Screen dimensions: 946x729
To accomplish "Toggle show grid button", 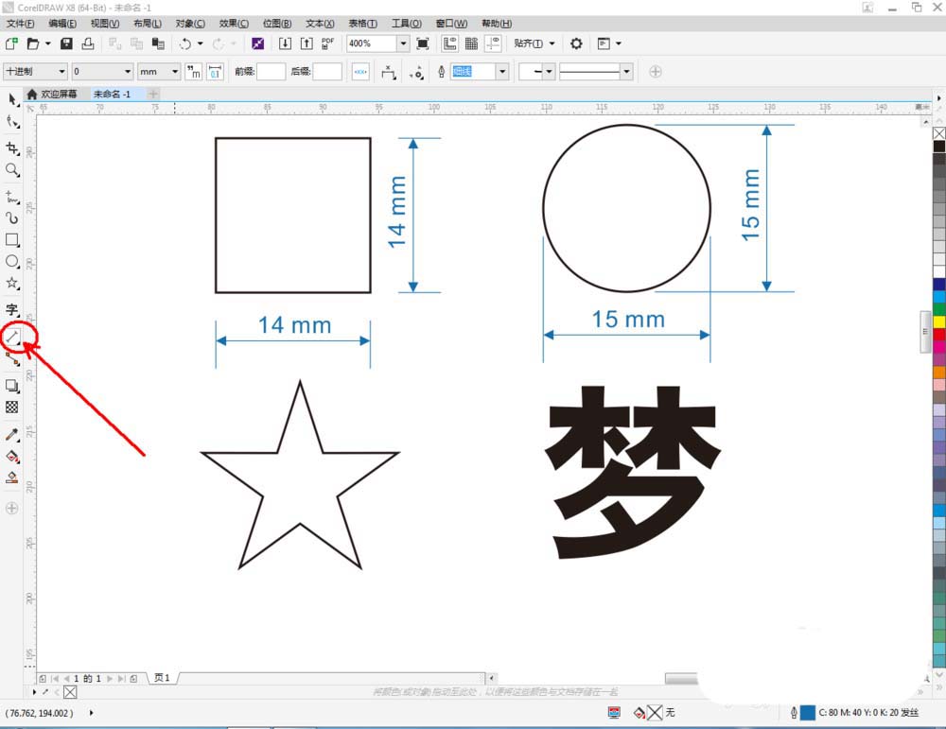I will (471, 43).
